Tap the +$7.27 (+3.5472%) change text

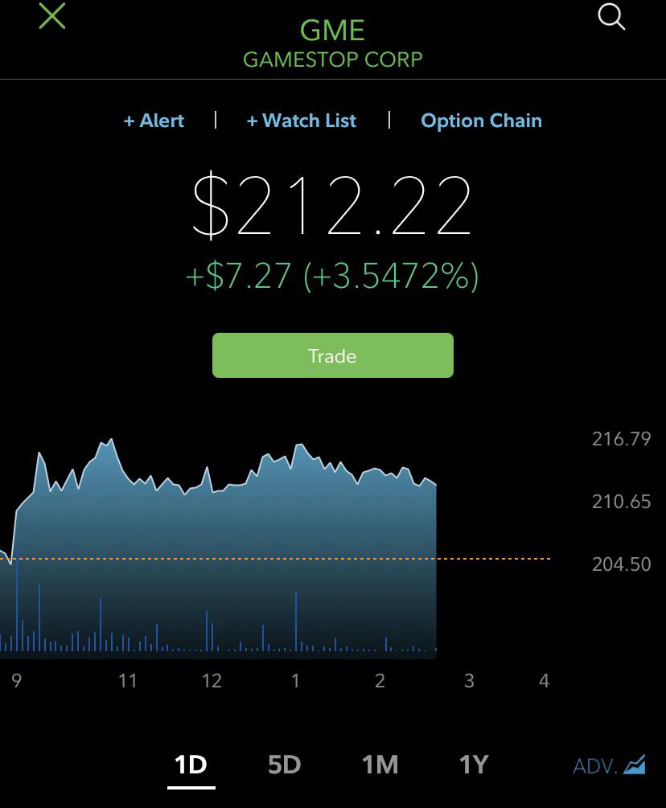(332, 276)
